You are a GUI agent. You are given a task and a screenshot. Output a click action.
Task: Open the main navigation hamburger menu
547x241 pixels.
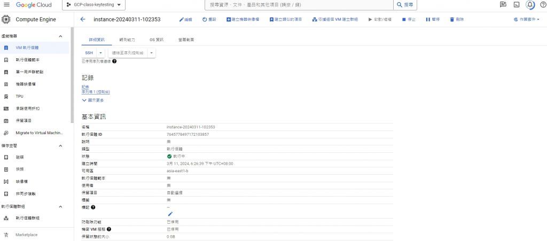tap(6, 5)
